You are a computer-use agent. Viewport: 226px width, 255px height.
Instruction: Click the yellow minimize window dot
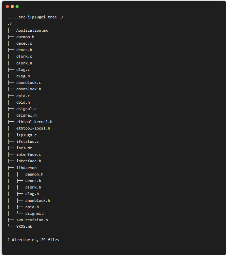point(12,6)
